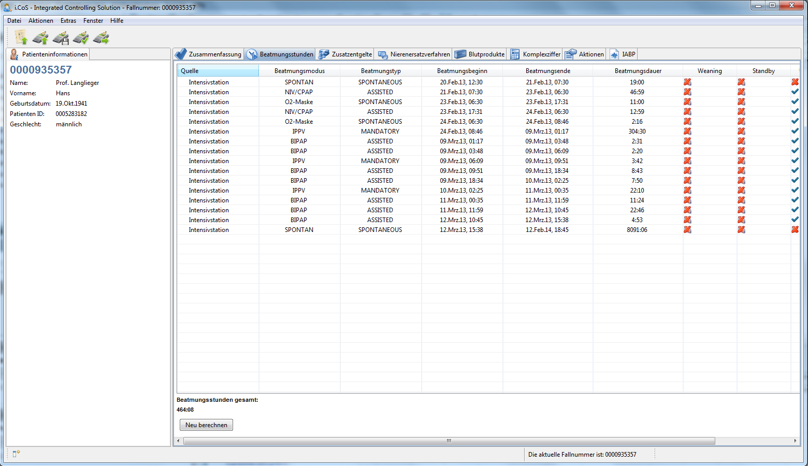Toggle the blue checkmark in the 11:00 O2-Maske row
The image size is (808, 466).
click(x=795, y=102)
